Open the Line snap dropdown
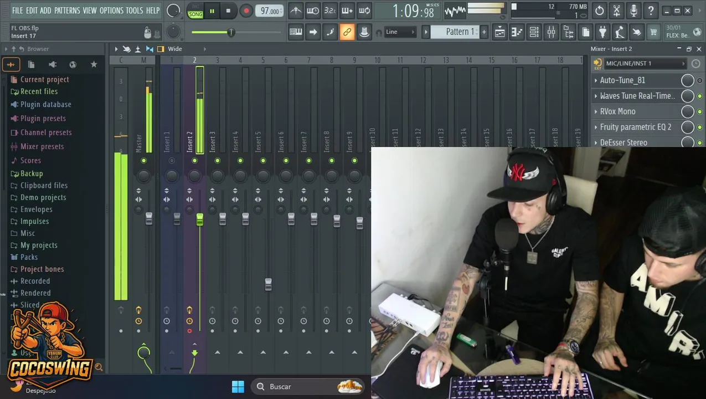The height and width of the screenshot is (399, 706). tap(400, 32)
